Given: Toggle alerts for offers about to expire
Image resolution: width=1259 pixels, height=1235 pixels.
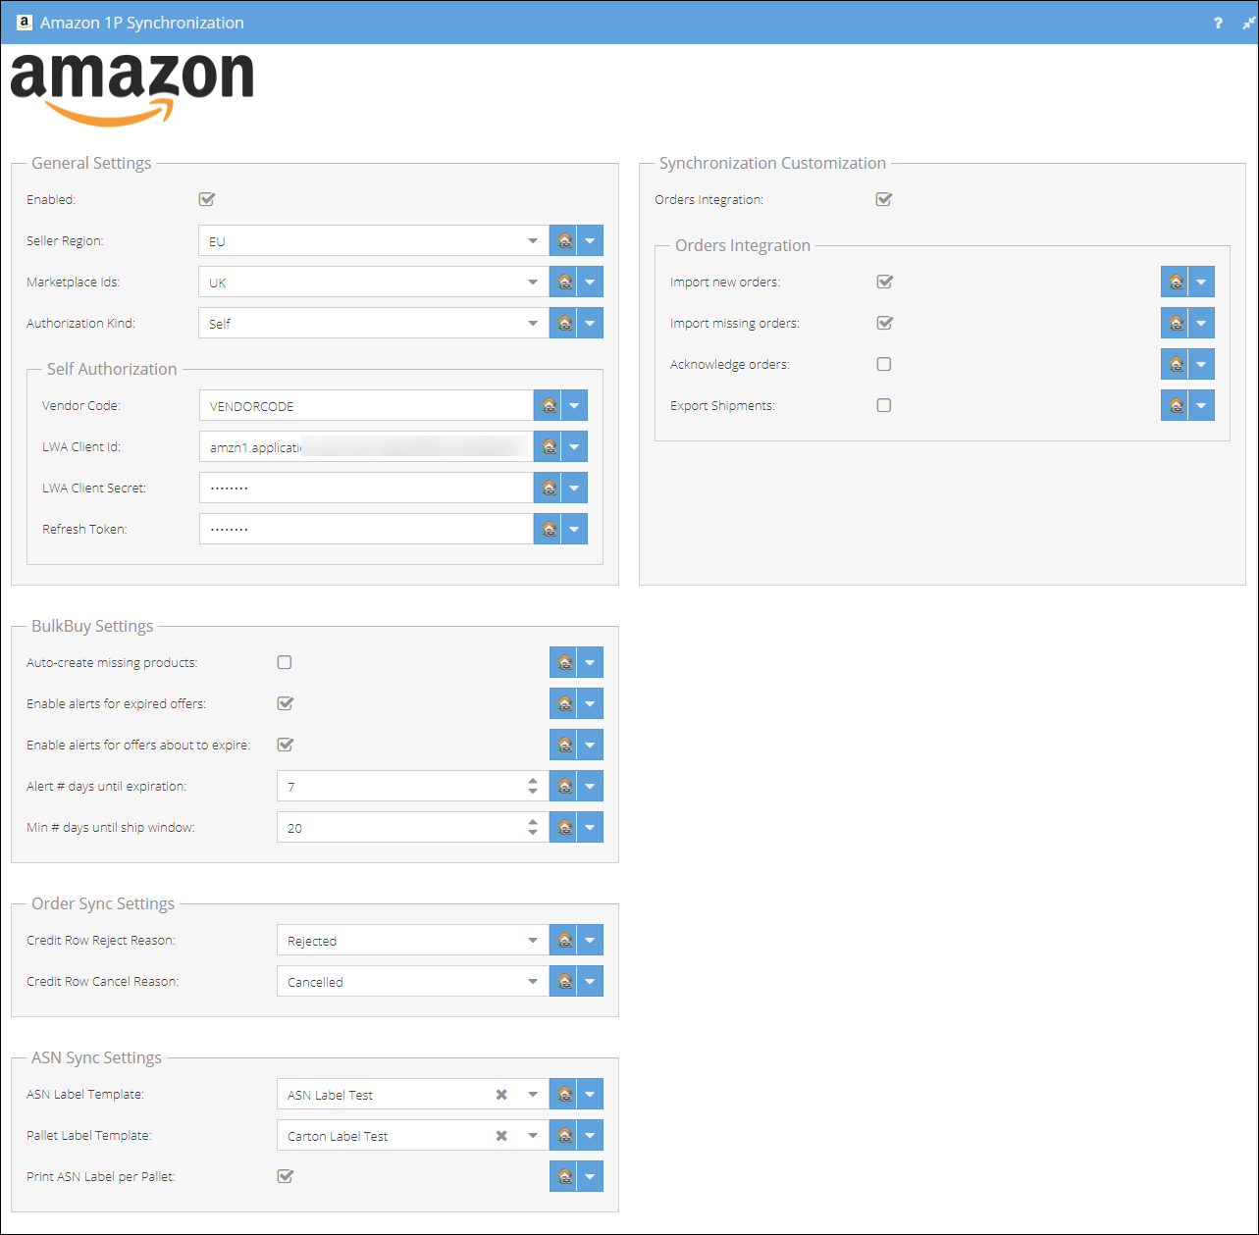Looking at the screenshot, I should tap(286, 745).
